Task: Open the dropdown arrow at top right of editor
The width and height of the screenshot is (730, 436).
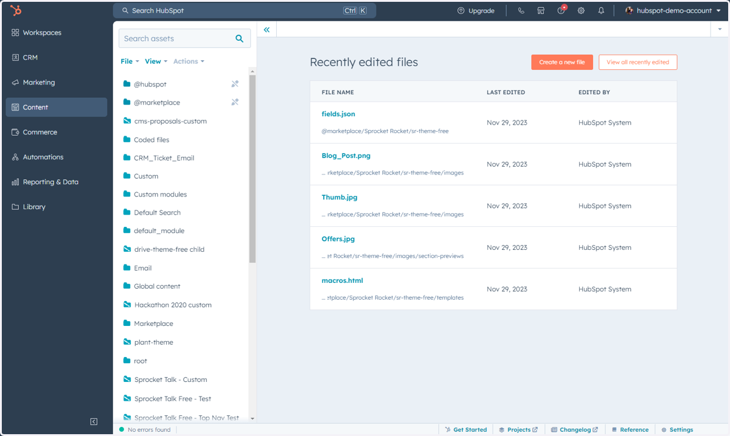Action: tap(720, 29)
